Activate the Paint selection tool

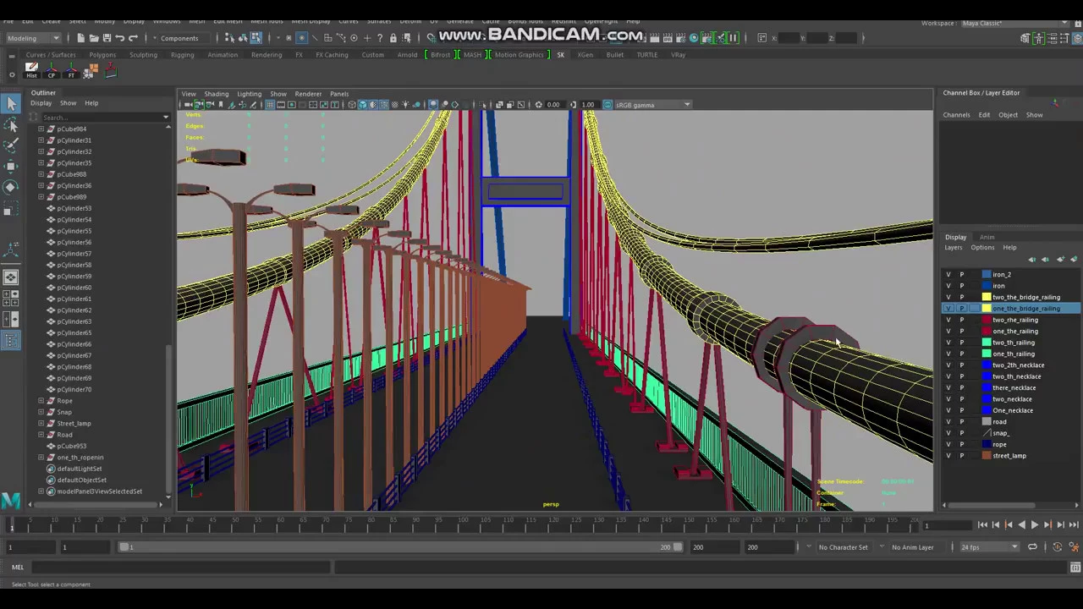point(11,145)
